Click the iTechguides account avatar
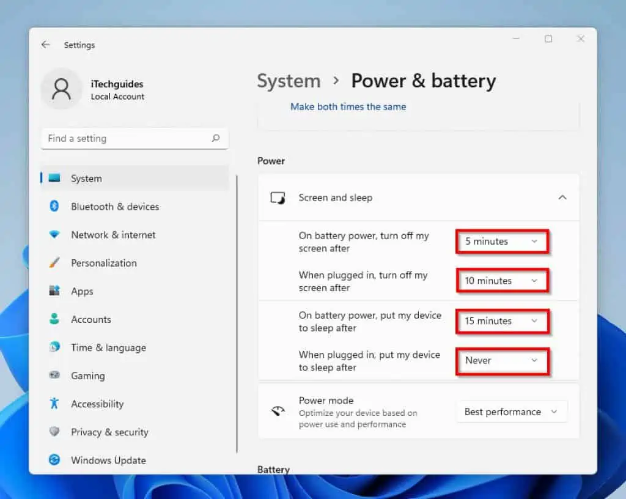Image resolution: width=626 pixels, height=499 pixels. pyautogui.click(x=61, y=89)
